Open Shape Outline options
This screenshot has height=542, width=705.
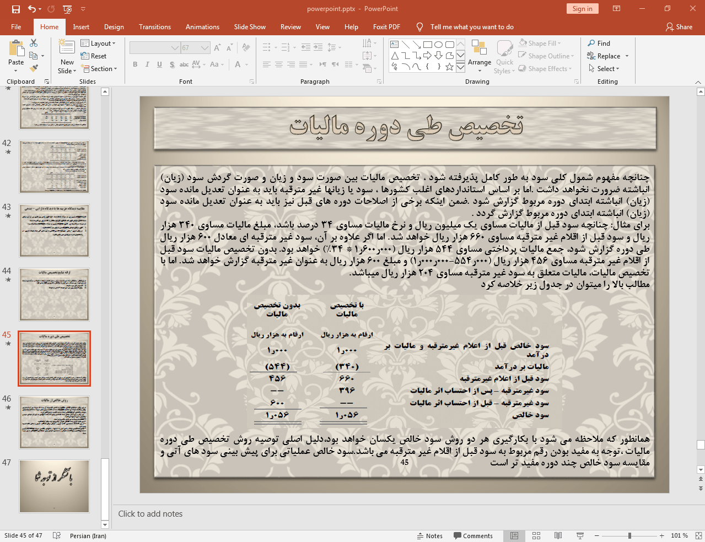pyautogui.click(x=546, y=56)
